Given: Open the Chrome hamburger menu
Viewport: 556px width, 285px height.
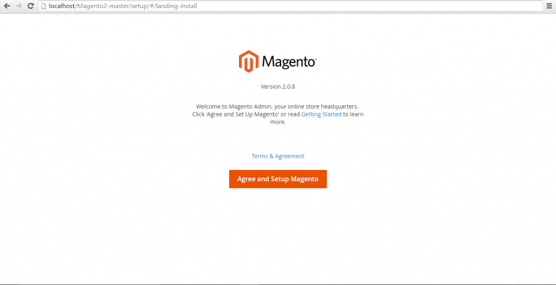Looking at the screenshot, I should tap(549, 5).
